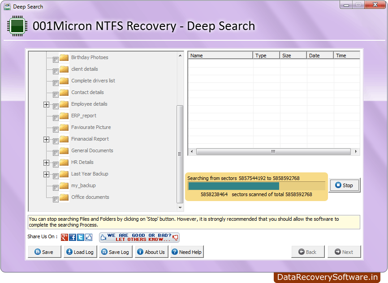
Task: Check the Contact details checkbox
Action: (x=56, y=95)
